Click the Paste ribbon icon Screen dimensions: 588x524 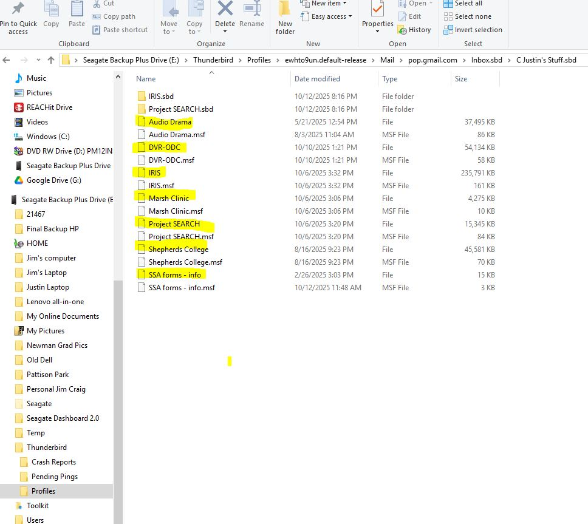pos(77,9)
